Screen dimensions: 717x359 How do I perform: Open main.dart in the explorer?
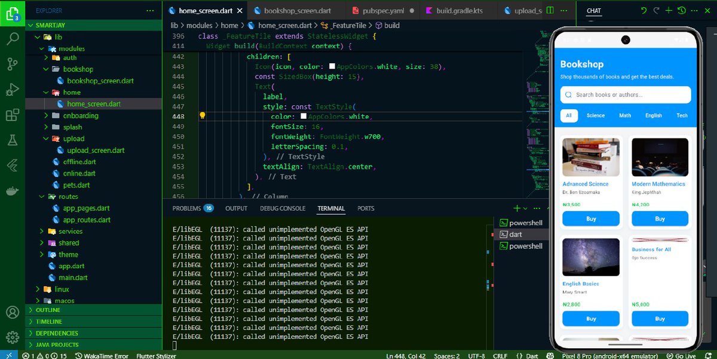73,278
